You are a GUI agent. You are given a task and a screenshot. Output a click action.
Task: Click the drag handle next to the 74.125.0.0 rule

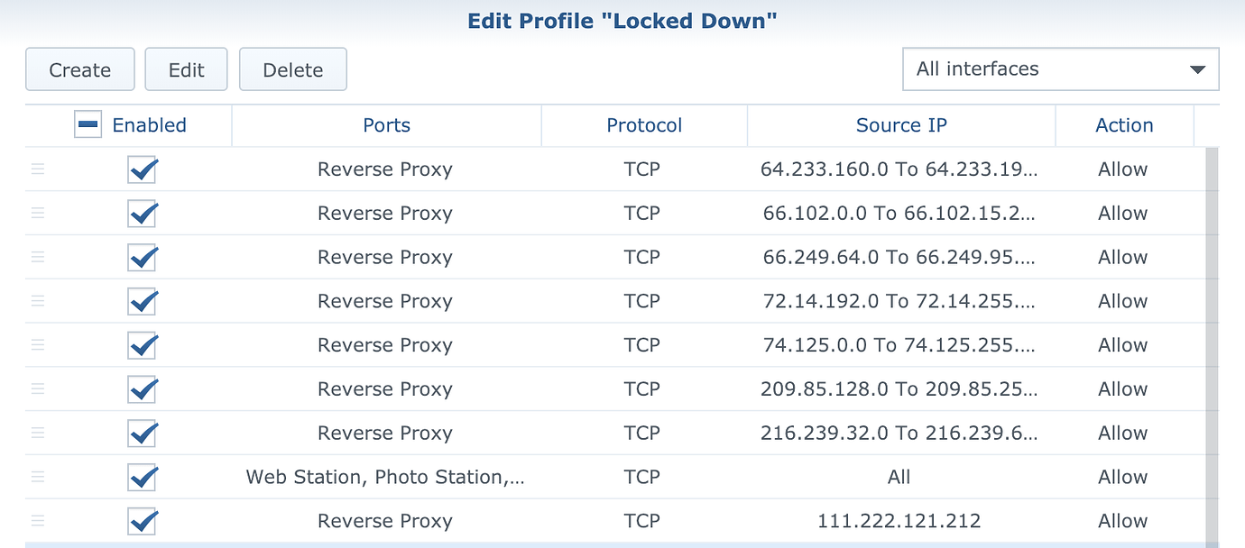pyautogui.click(x=37, y=344)
